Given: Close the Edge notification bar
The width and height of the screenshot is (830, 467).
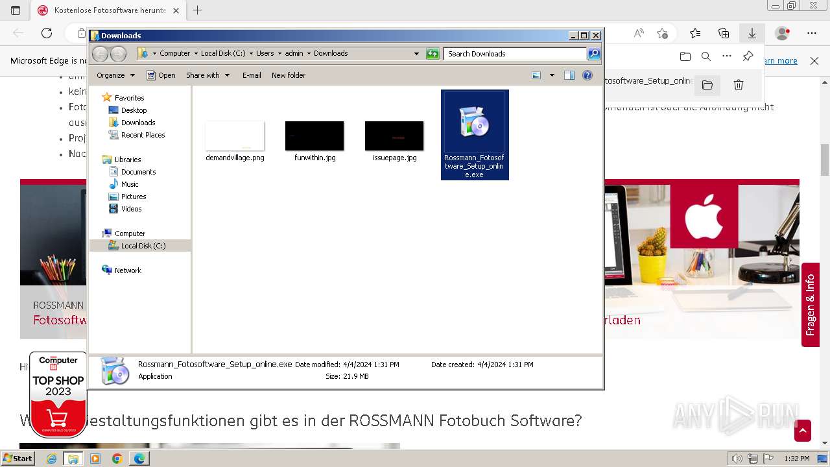Looking at the screenshot, I should (x=814, y=60).
